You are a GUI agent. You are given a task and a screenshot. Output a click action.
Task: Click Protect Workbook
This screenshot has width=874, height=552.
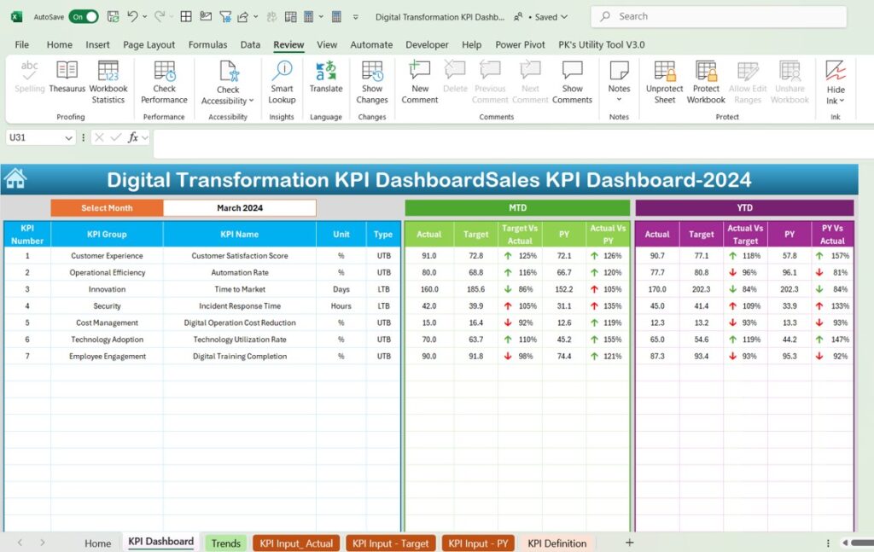[706, 83]
